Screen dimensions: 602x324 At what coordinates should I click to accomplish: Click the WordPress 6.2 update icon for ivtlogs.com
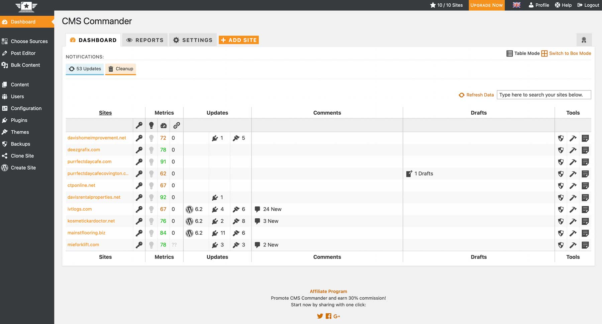189,209
